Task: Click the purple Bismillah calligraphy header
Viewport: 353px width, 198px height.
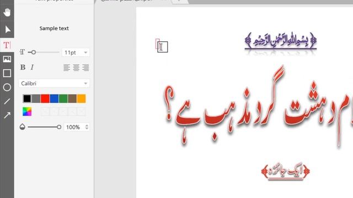Action: tap(281, 41)
